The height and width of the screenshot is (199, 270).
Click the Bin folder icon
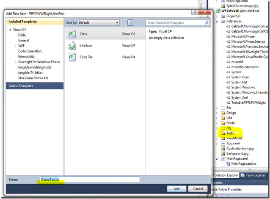pos(223,108)
